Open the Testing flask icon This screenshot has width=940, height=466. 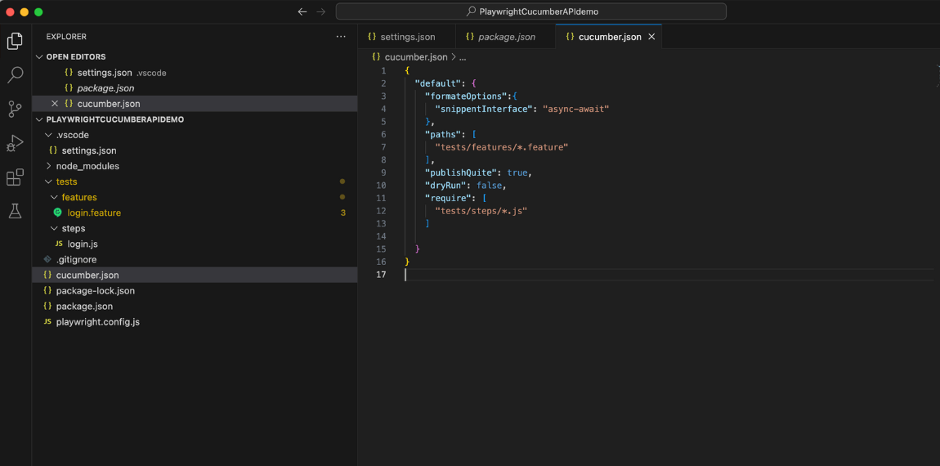15,212
